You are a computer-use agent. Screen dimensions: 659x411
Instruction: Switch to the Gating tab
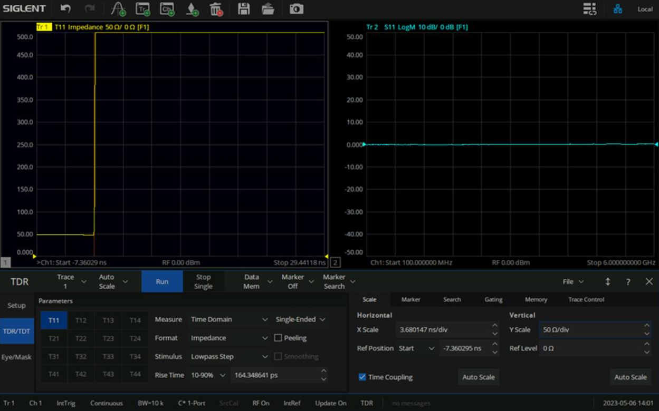point(493,299)
